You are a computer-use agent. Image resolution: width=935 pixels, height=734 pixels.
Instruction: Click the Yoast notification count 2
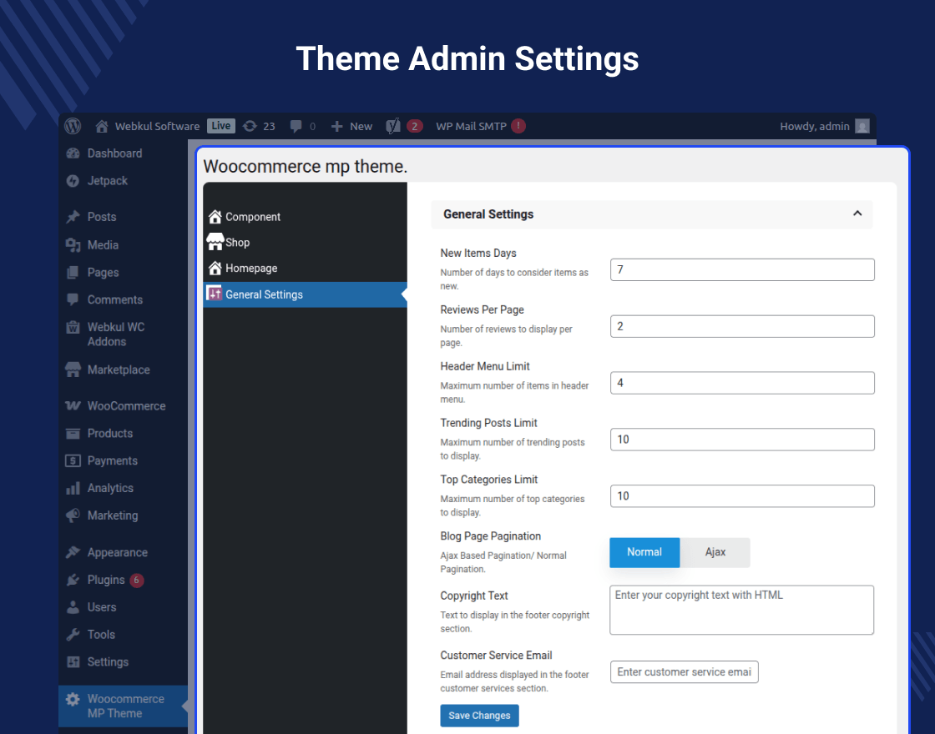(414, 126)
